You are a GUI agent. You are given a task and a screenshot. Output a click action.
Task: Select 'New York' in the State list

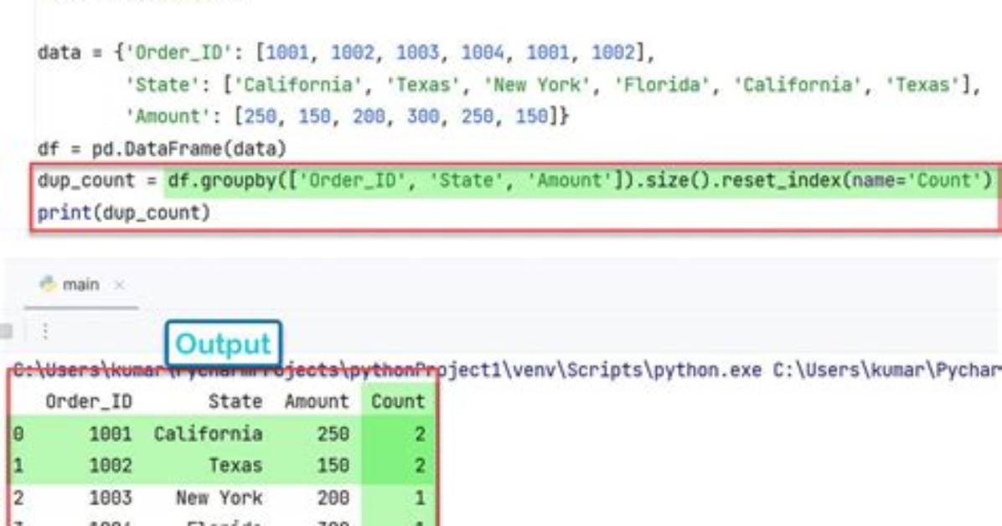[x=537, y=85]
